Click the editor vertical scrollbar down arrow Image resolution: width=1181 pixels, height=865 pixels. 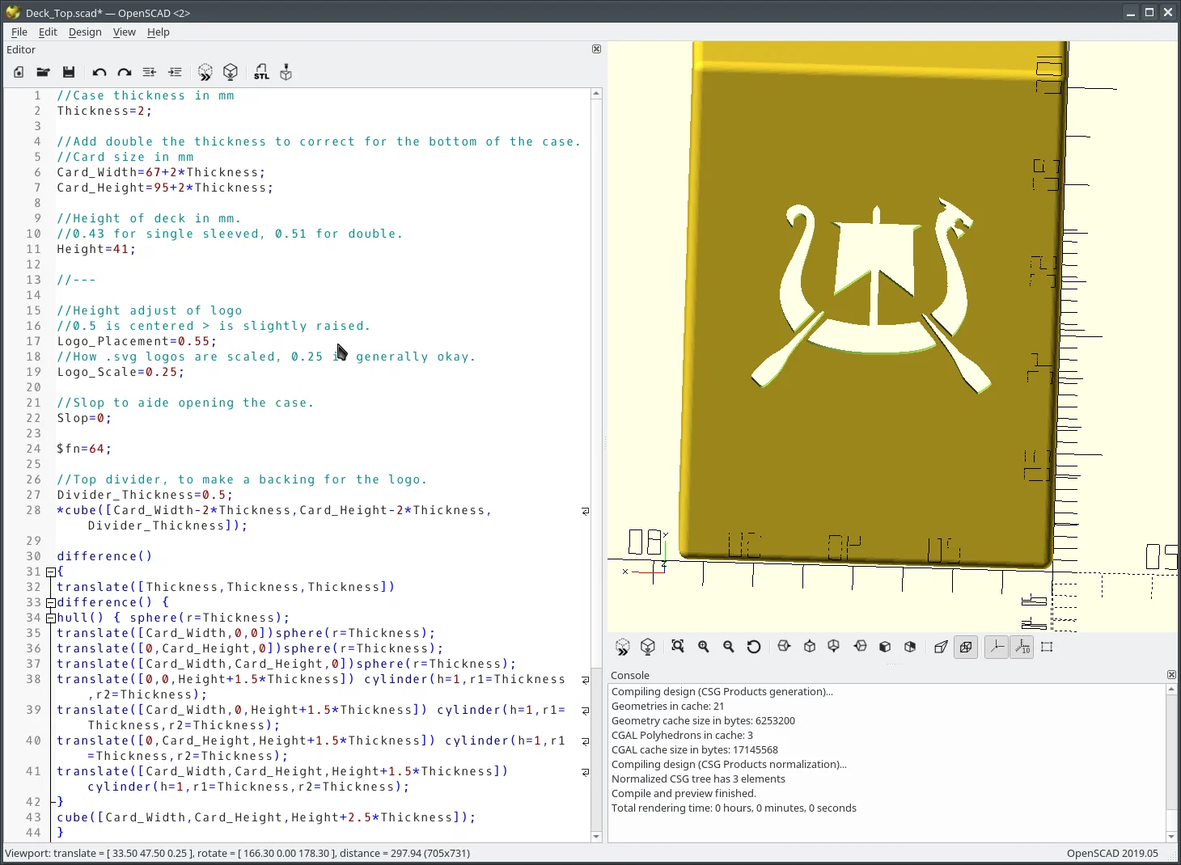596,837
